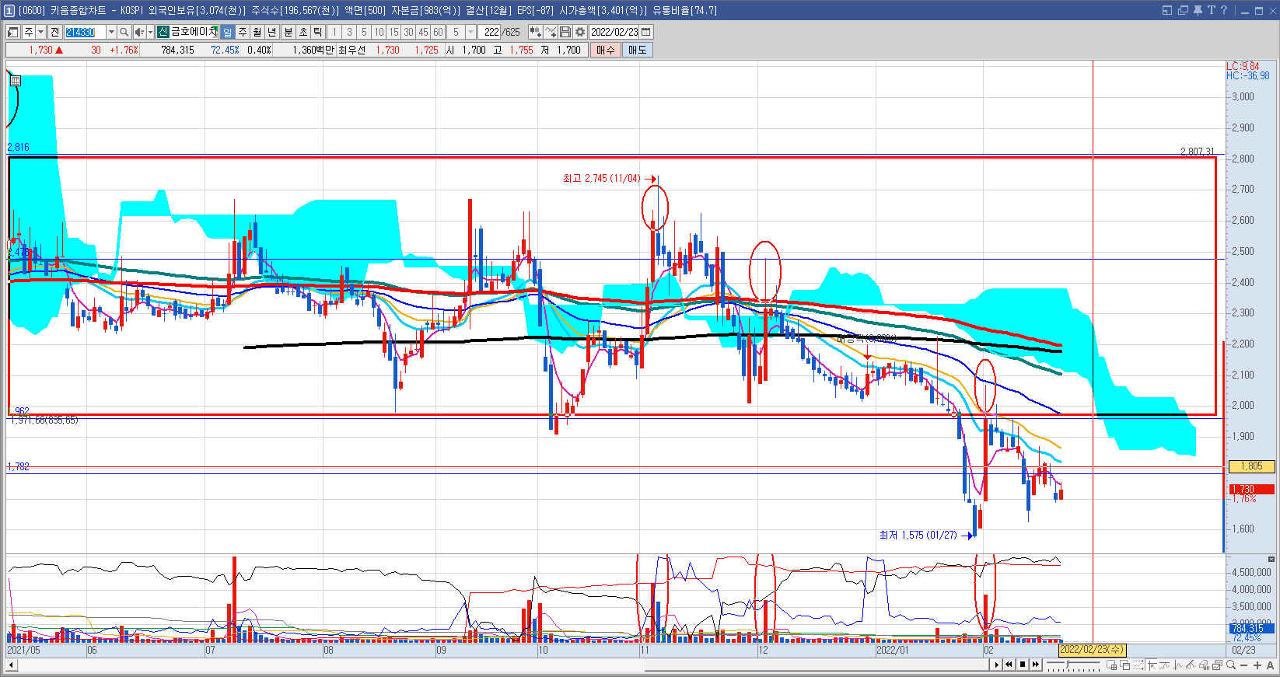
Task: Open the stock code history dropdown arrow
Action: [x=111, y=32]
